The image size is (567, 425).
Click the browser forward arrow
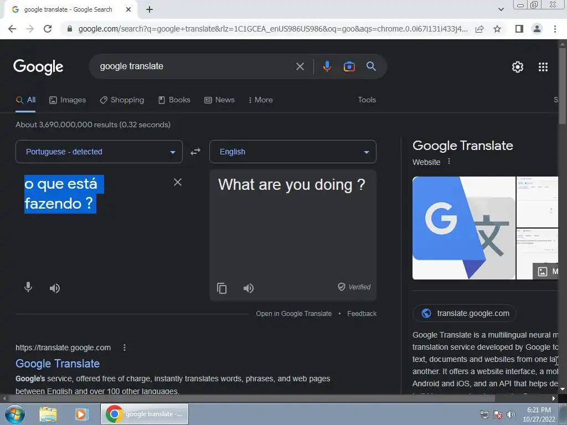(30, 29)
